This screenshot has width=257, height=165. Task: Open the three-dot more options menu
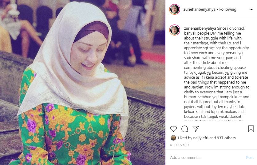[251, 9]
